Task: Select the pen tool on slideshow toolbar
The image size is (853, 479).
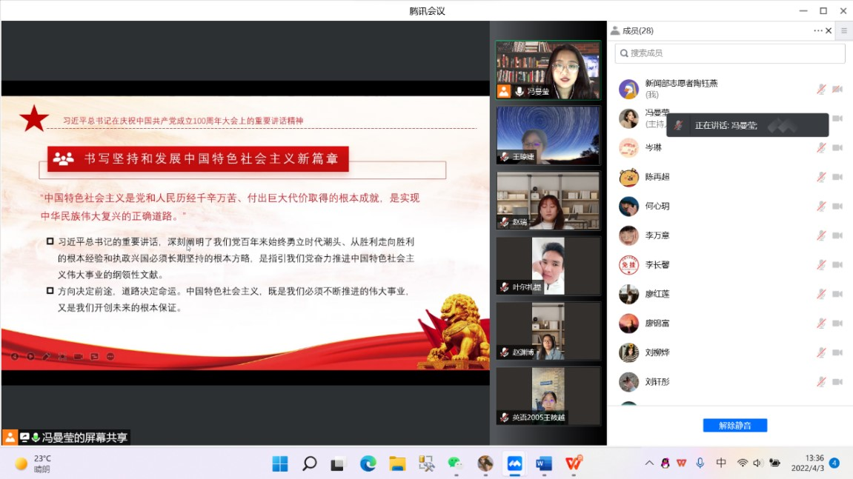Action: pyautogui.click(x=46, y=356)
